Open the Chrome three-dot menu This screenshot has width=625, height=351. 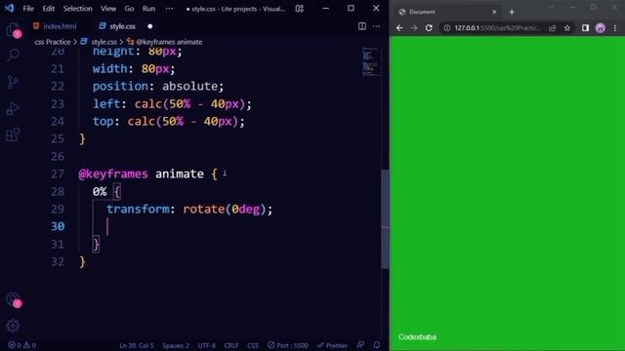[615, 28]
